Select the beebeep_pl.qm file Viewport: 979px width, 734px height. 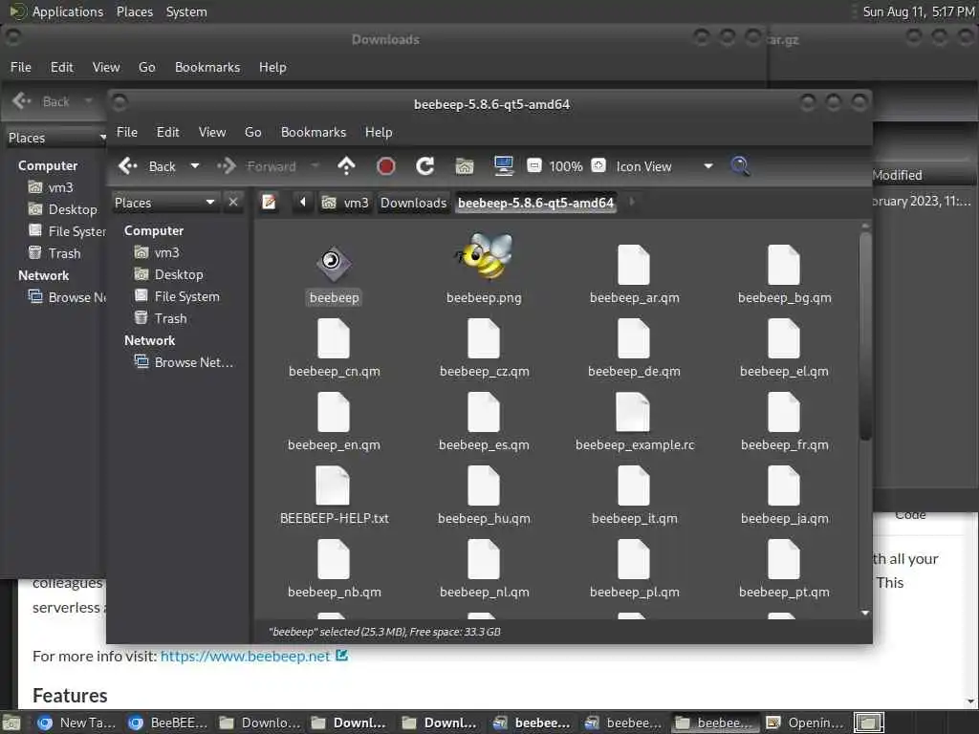pyautogui.click(x=634, y=568)
